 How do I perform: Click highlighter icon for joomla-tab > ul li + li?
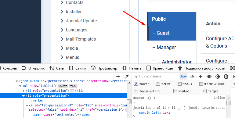(179, 108)
